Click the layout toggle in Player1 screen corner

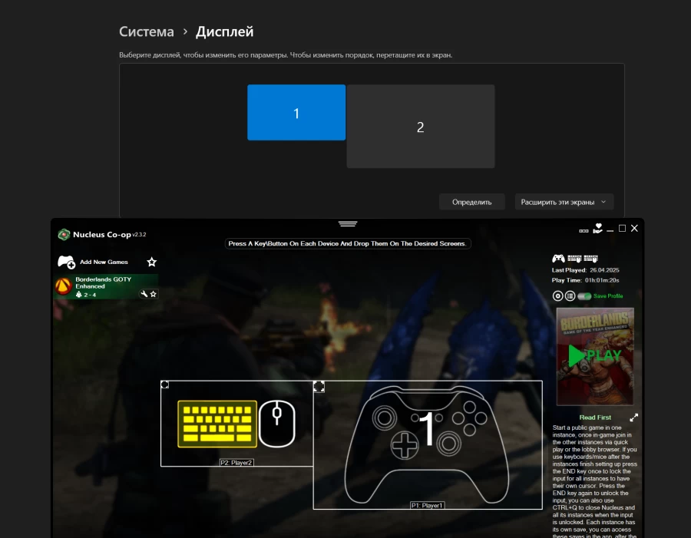click(319, 386)
